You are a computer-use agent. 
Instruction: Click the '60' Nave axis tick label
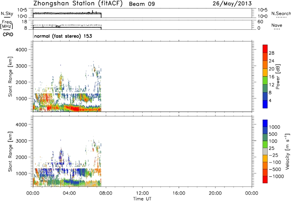tap(260, 22)
